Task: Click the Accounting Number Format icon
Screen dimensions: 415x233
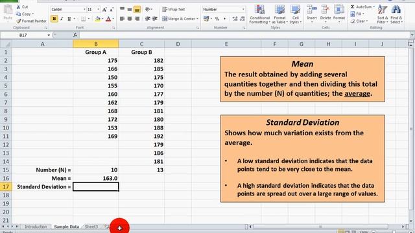Action: 206,19
